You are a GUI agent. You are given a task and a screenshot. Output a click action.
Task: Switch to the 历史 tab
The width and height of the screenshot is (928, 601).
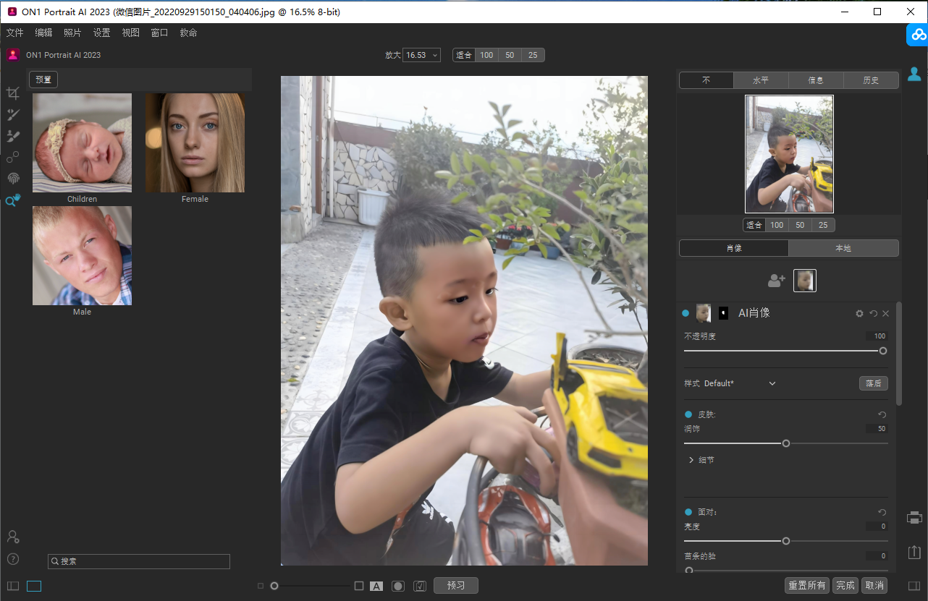tap(871, 80)
